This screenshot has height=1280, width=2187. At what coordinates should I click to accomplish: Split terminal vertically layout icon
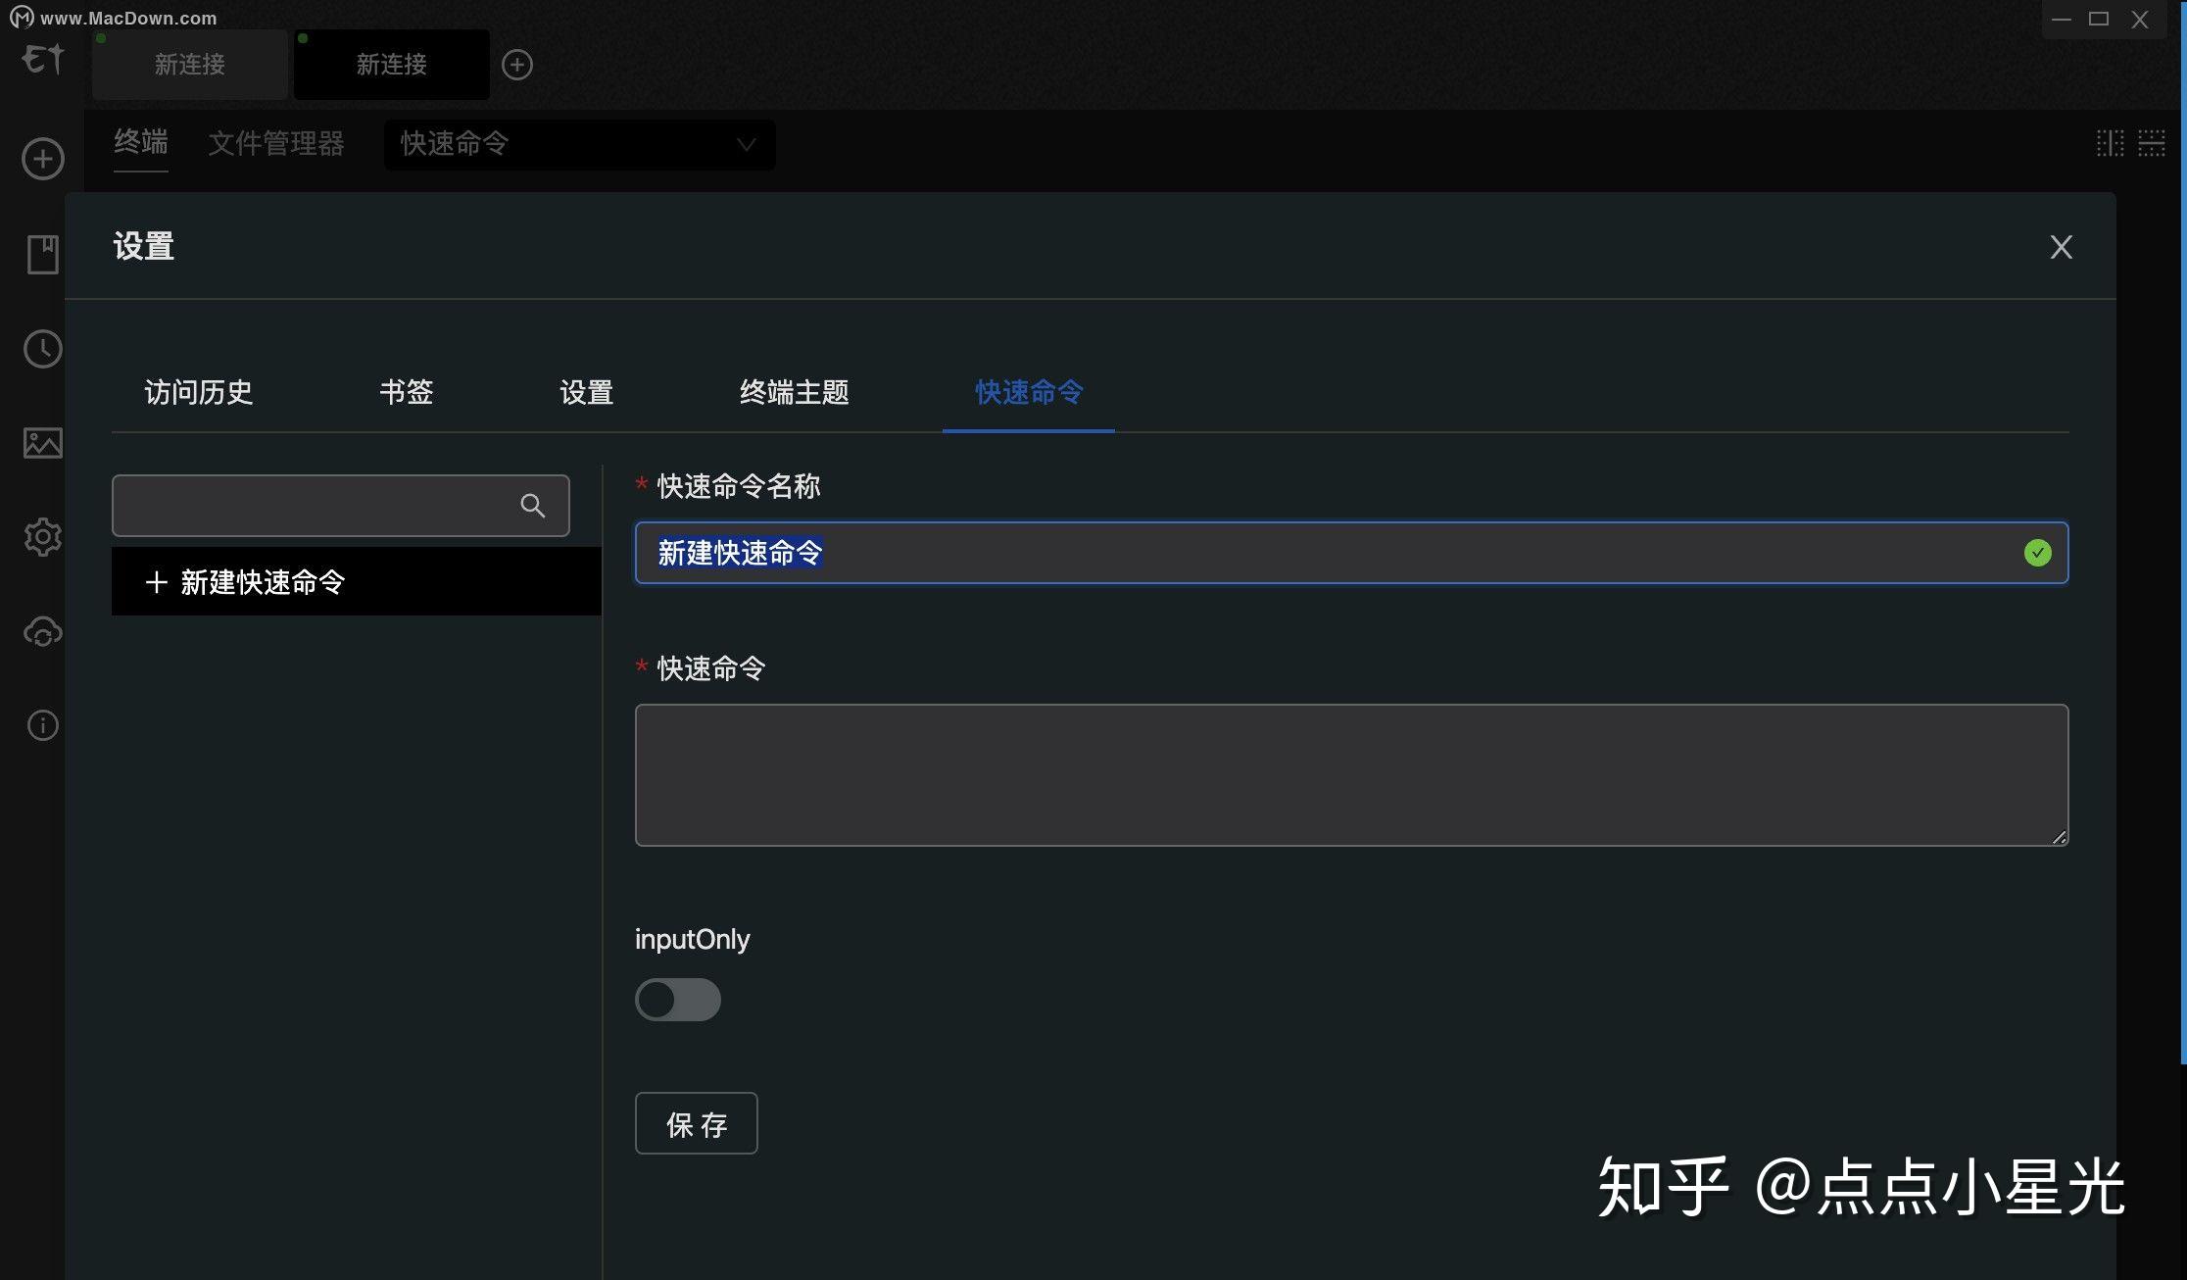point(2111,143)
